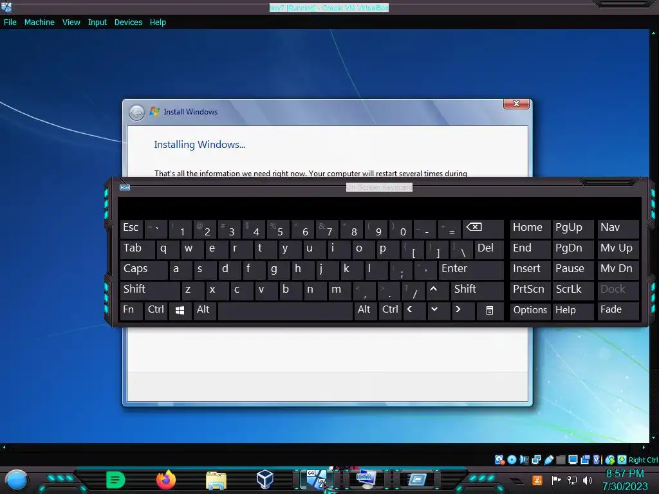
Task: Click the Start orb button
Action: (x=17, y=480)
